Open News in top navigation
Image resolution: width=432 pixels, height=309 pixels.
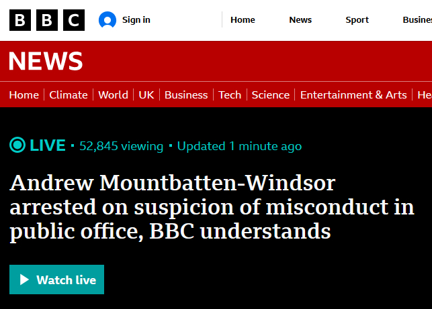click(x=300, y=20)
